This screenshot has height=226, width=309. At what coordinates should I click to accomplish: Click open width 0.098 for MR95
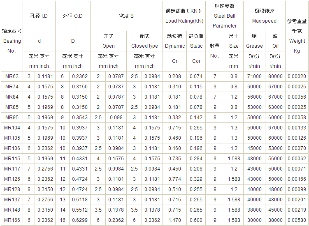tap(116, 118)
